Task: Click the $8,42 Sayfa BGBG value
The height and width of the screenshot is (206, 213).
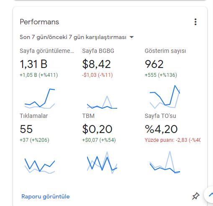Action: [97, 64]
